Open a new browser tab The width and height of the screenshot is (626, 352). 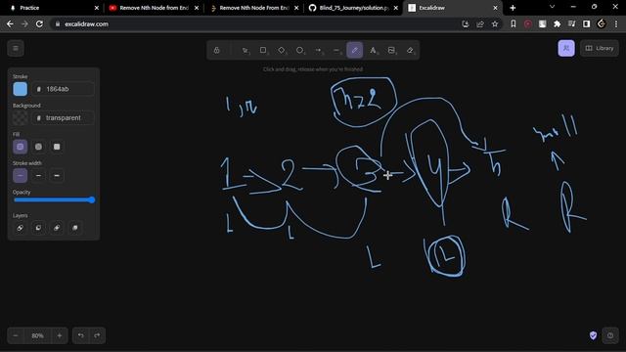tap(513, 8)
